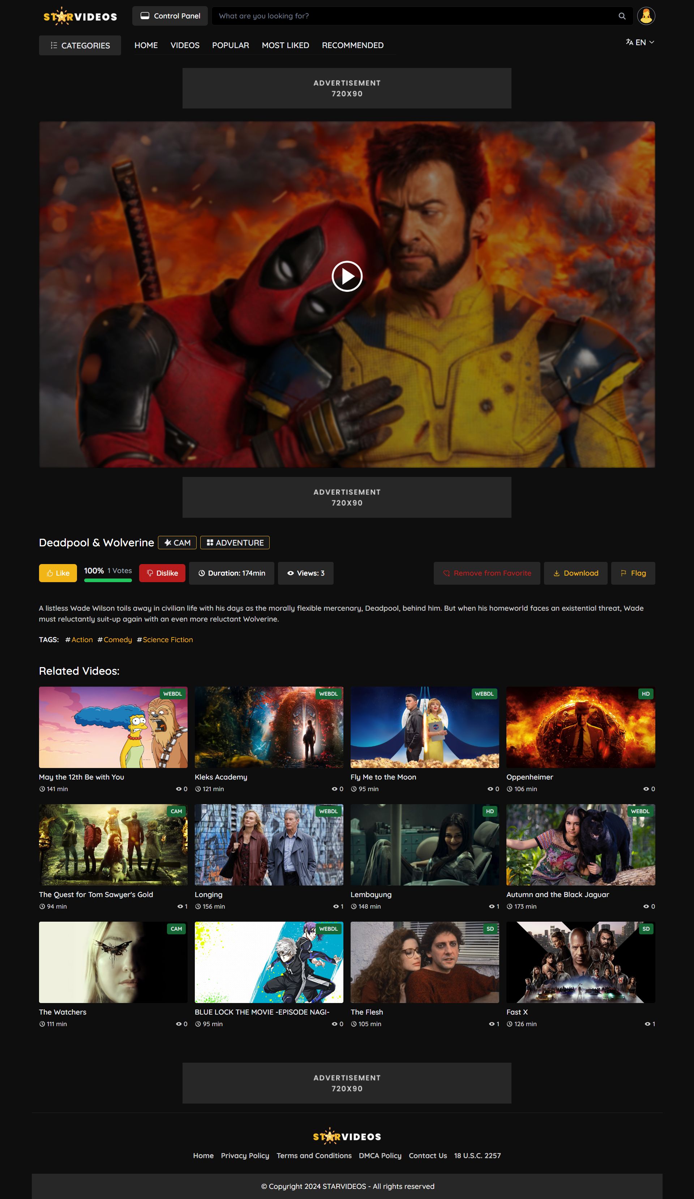
Task: Click Remove from Favorite button
Action: (x=487, y=573)
